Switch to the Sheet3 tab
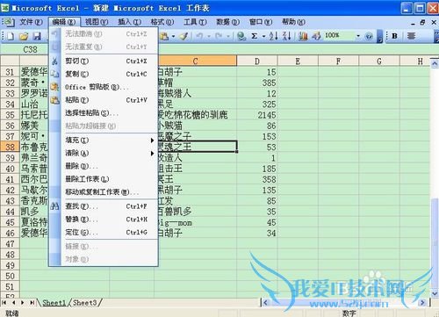 click(85, 303)
